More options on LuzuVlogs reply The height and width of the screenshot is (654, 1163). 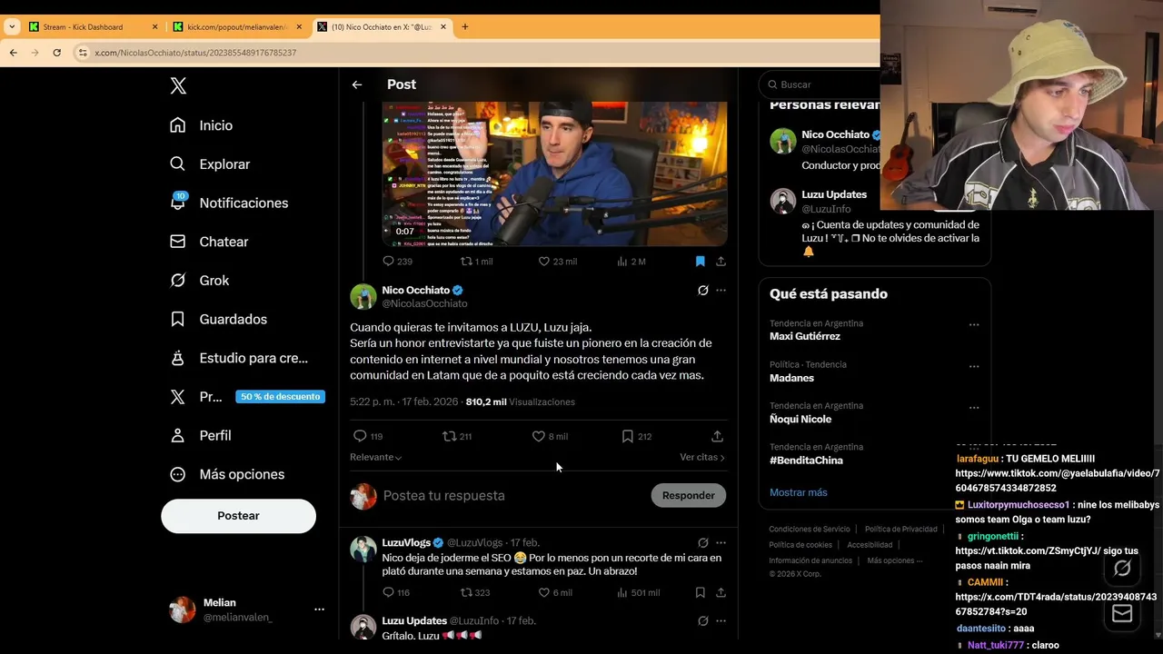[721, 543]
